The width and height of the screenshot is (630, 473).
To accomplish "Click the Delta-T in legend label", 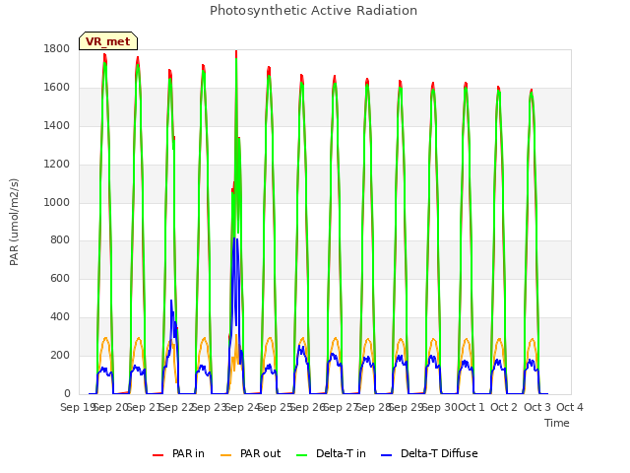I will 341,453.
